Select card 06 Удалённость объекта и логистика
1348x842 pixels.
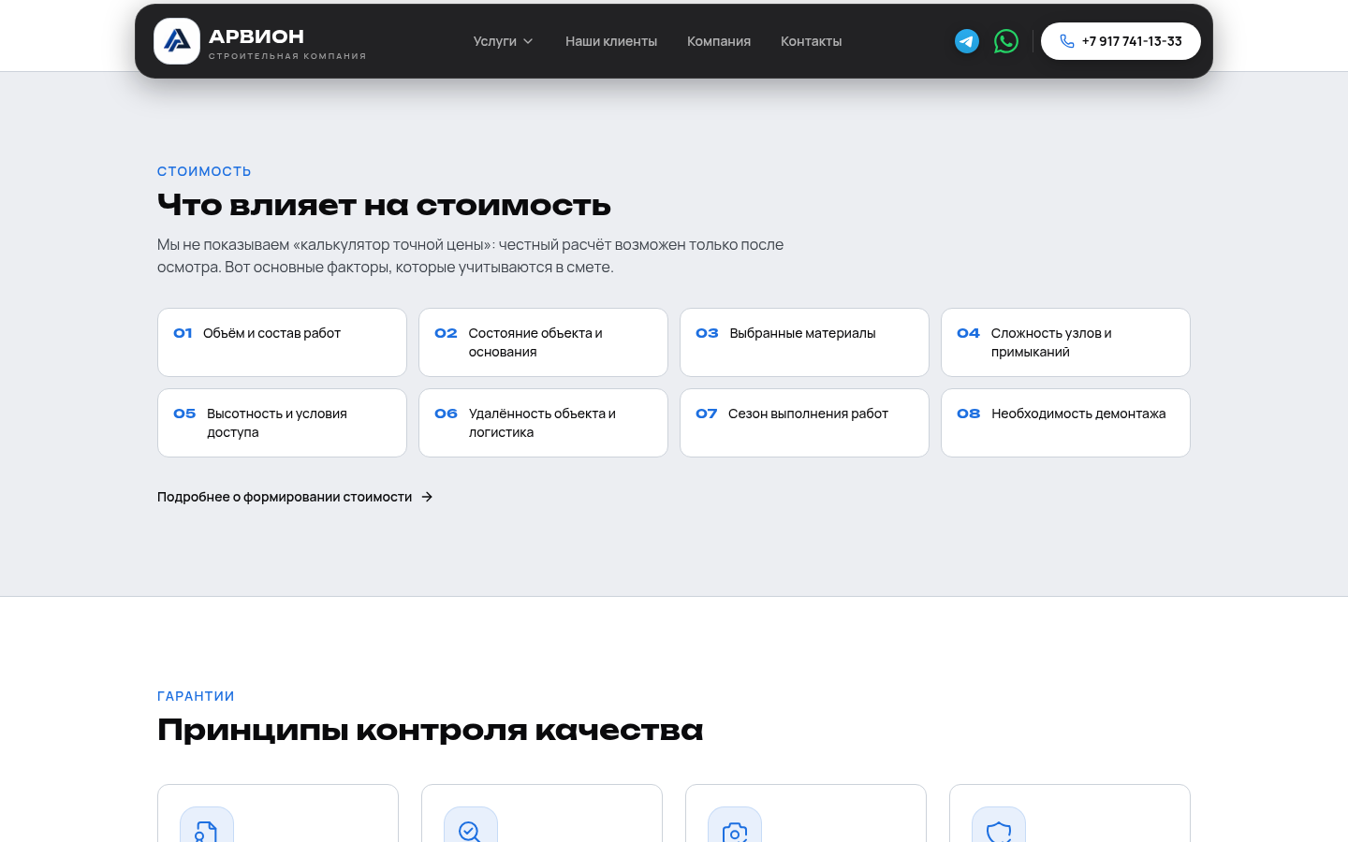(x=543, y=423)
